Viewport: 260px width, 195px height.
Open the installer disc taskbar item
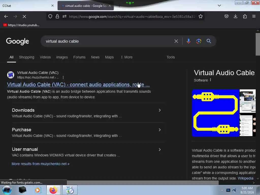click(x=70, y=190)
